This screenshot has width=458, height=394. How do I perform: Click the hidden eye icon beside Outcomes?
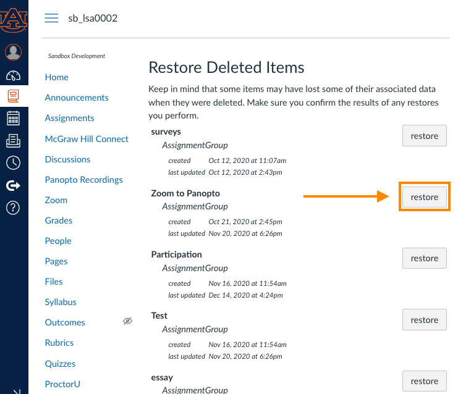pyautogui.click(x=128, y=321)
